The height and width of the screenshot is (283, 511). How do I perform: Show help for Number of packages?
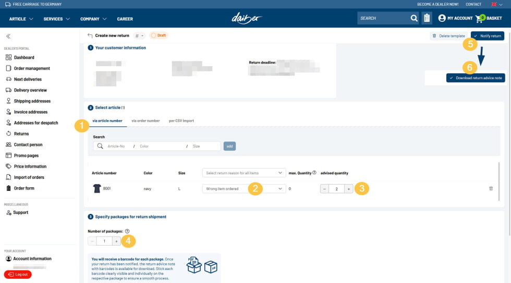click(127, 231)
